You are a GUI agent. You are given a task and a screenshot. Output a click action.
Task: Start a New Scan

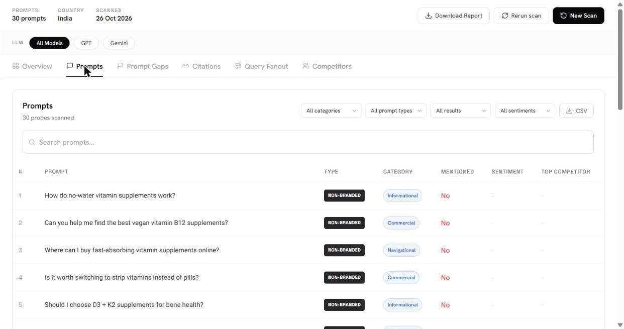point(578,16)
